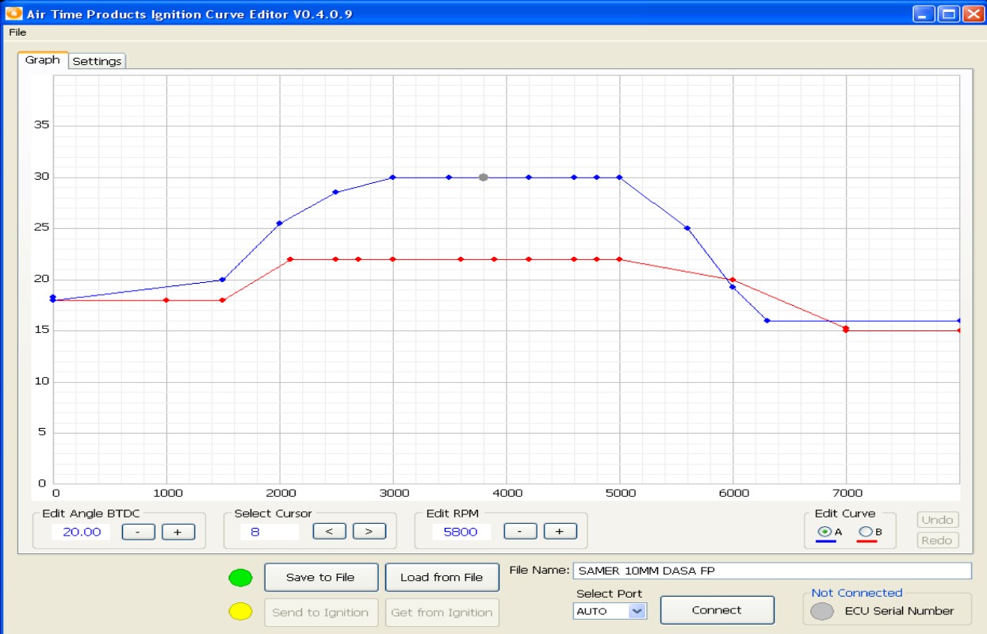Click the Redo button
This screenshot has height=634, width=987.
pyautogui.click(x=938, y=540)
